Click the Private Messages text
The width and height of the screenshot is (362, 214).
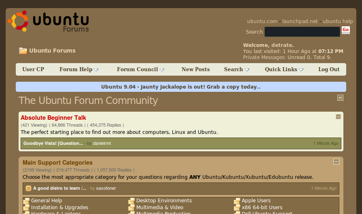[x=263, y=57]
